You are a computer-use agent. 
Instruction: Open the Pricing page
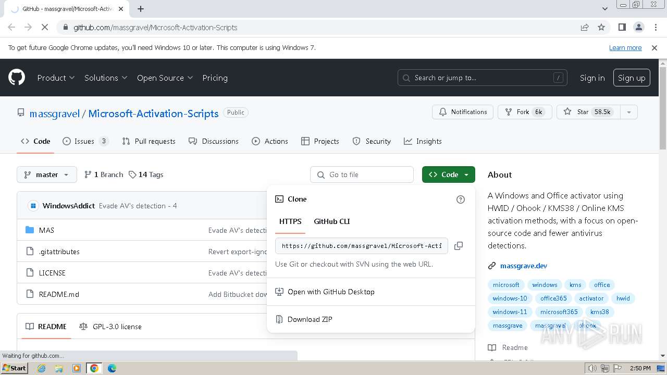pos(215,78)
